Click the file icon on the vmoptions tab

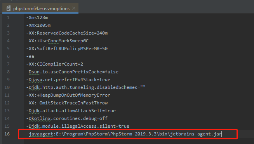9,9
